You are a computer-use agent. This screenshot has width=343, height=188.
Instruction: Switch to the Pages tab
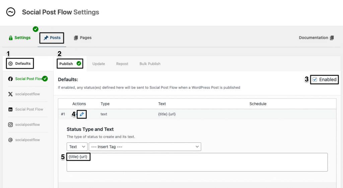[x=82, y=38]
